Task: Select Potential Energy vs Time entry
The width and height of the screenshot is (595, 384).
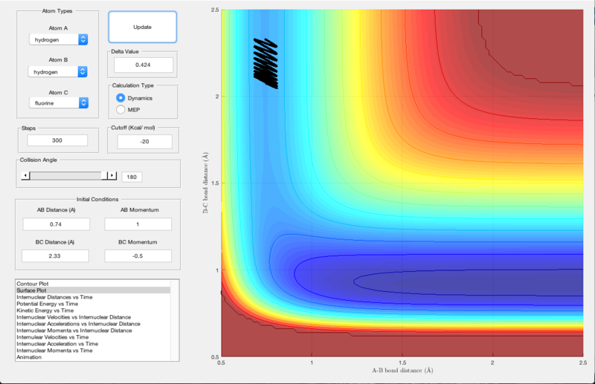Action: [48, 304]
